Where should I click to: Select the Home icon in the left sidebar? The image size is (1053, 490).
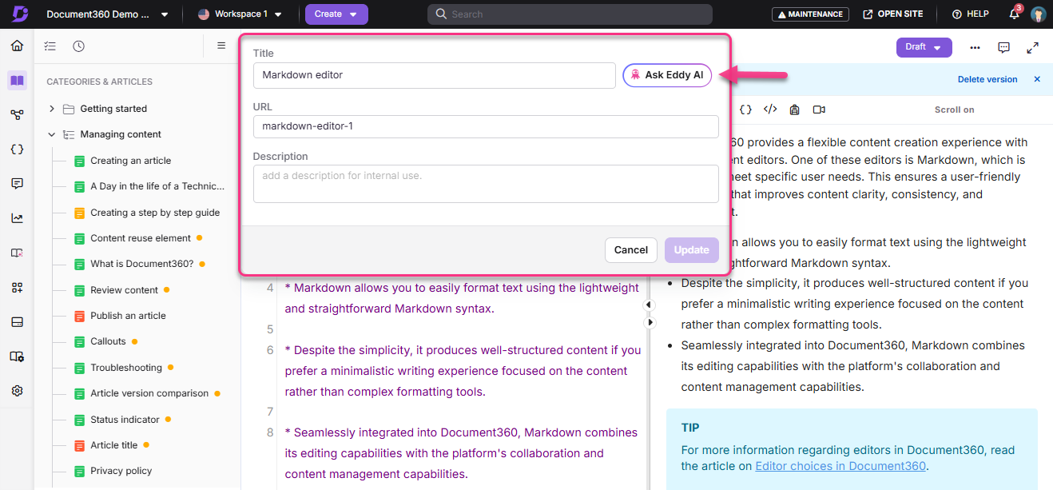coord(16,46)
